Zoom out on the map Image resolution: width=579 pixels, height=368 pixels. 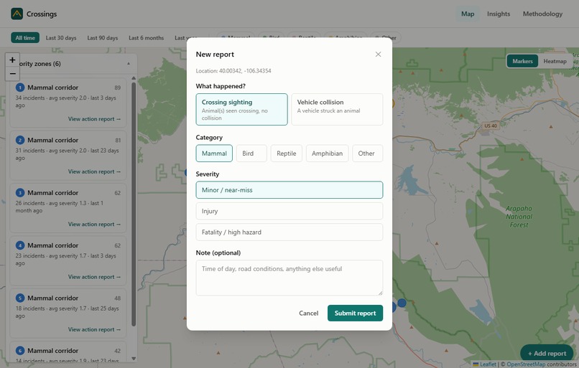(12, 73)
